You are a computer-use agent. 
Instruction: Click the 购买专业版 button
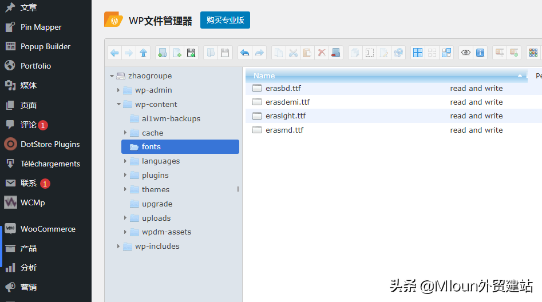click(225, 20)
